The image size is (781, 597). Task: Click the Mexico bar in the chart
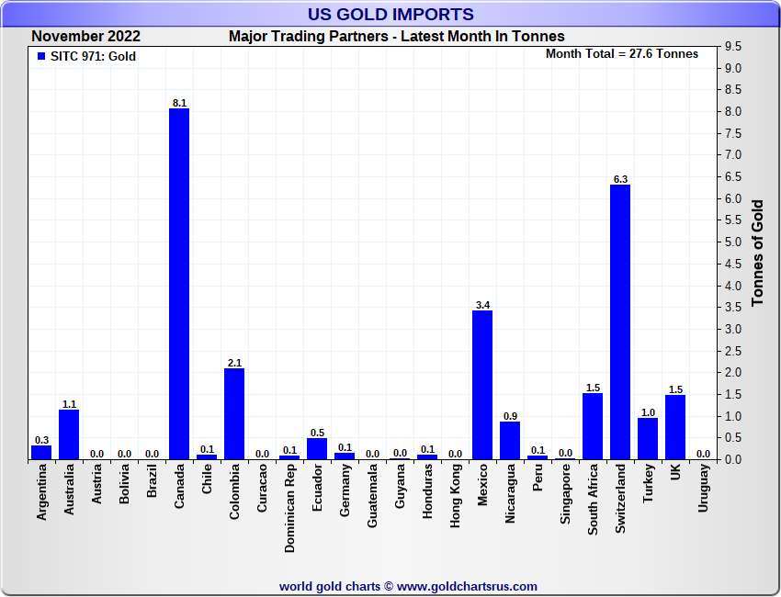click(482, 385)
